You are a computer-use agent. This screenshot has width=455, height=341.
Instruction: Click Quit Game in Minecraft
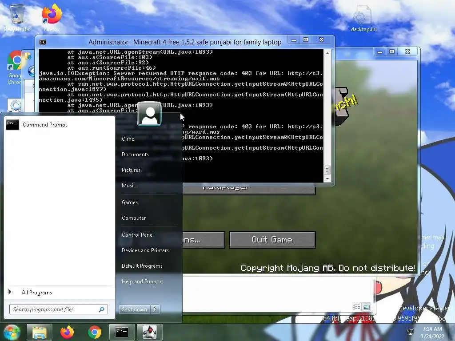coord(272,240)
